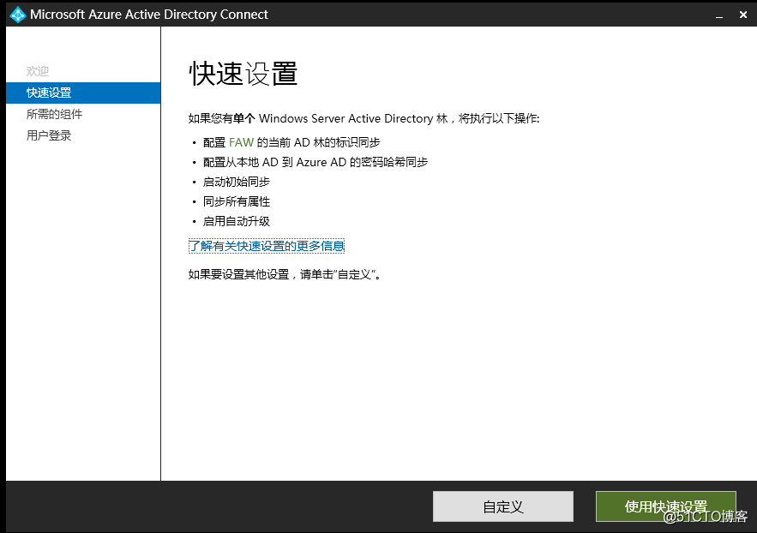Click the 启动初始同步 bullet text
The height and width of the screenshot is (533, 757).
pyautogui.click(x=237, y=182)
